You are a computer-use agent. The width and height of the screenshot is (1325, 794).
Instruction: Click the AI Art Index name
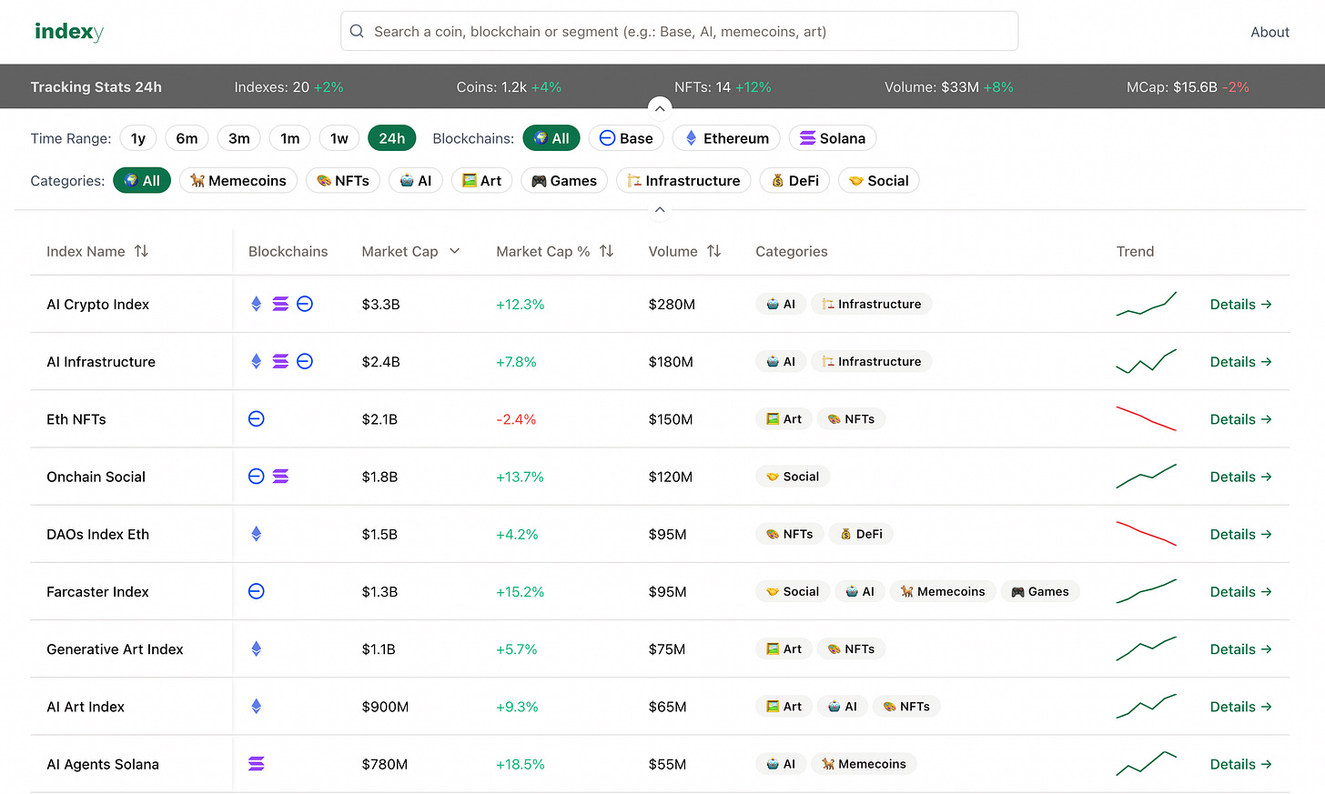click(x=86, y=706)
